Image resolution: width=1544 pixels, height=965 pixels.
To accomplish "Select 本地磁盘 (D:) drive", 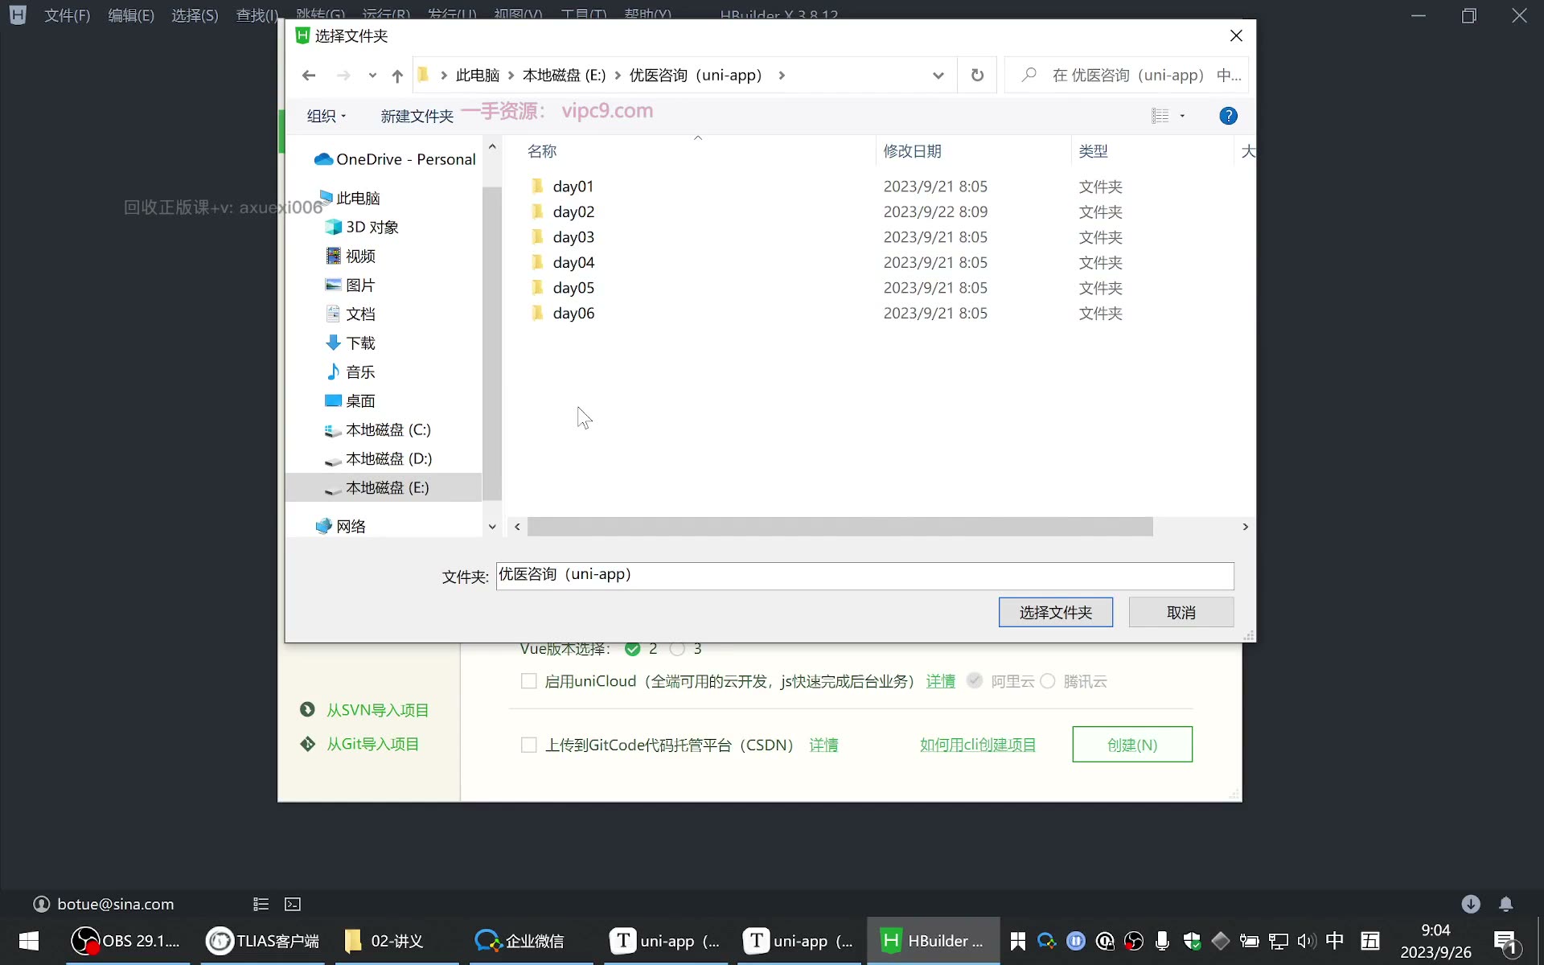I will click(377, 459).
